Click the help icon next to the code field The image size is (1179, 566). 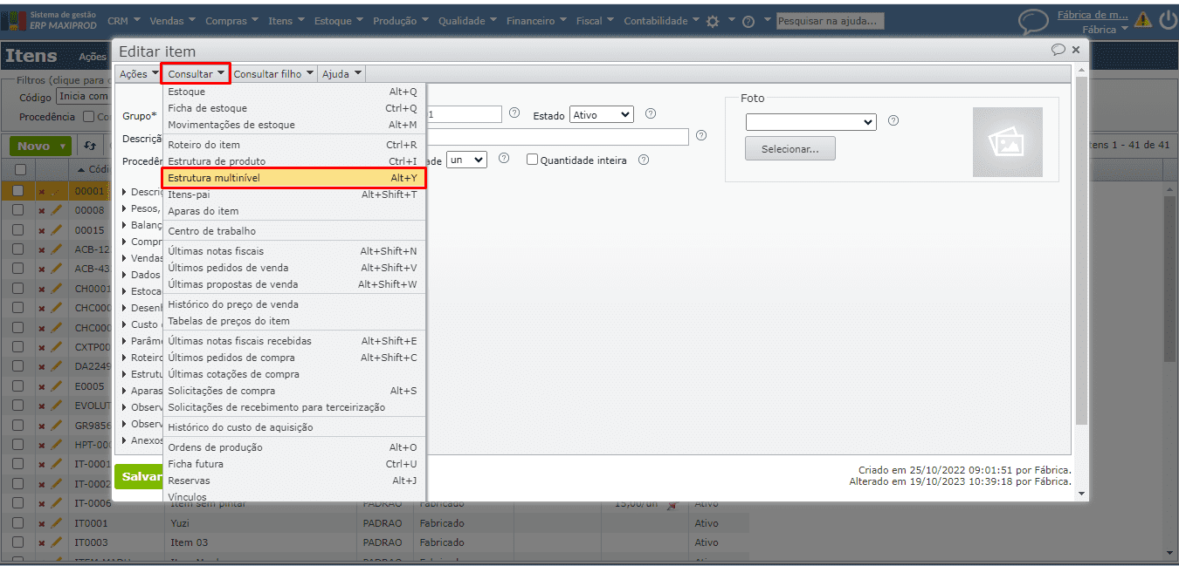pyautogui.click(x=514, y=113)
